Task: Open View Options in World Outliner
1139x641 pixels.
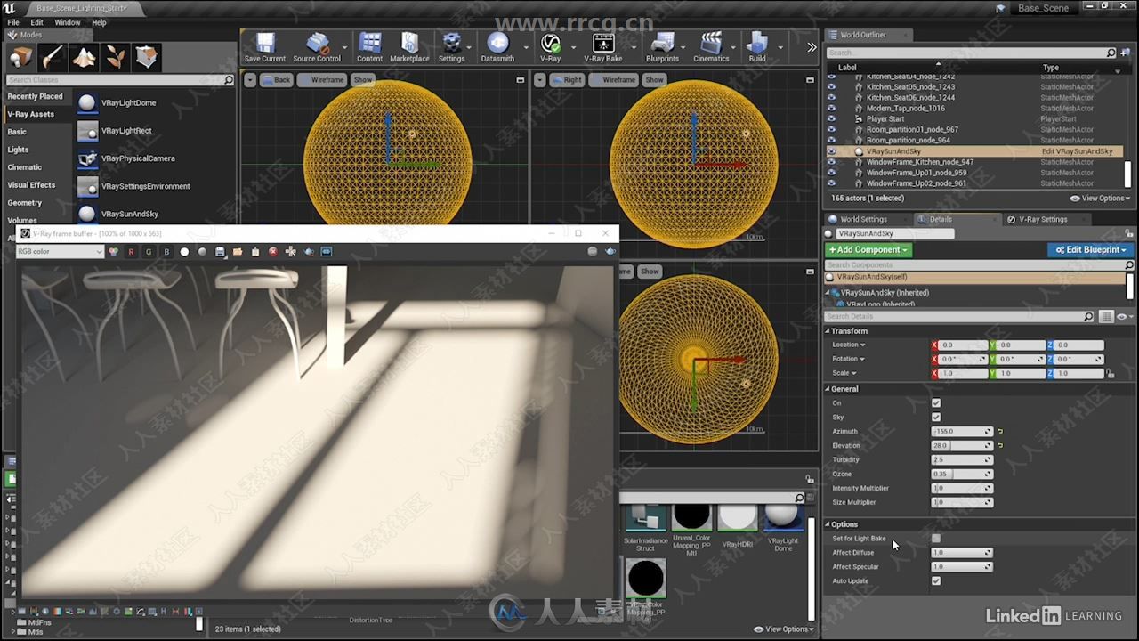Action: pos(1100,199)
